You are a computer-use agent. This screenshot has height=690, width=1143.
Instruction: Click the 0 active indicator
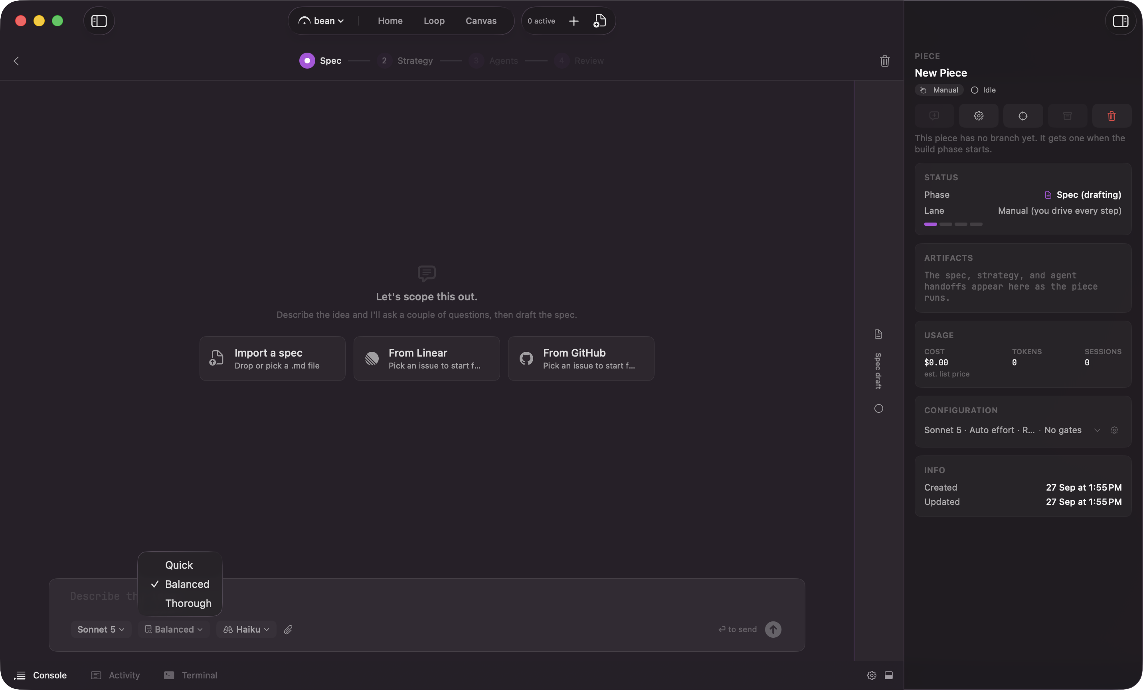pos(541,21)
